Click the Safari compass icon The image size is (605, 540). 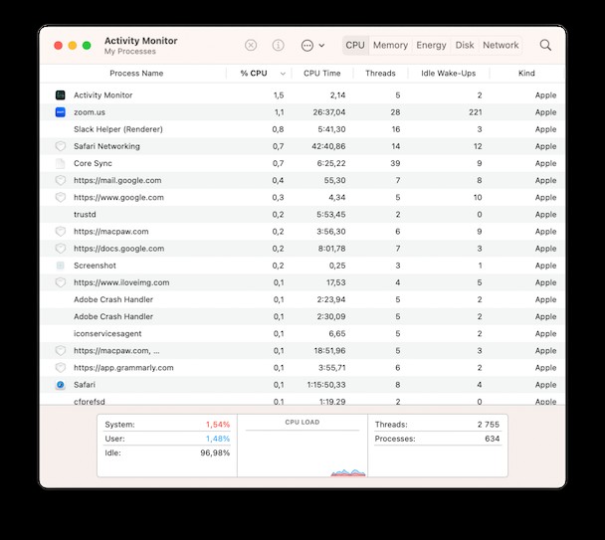[x=60, y=385]
